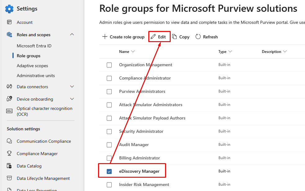Click the pencil icon beside Edit
The height and width of the screenshot is (191, 305).
[153, 37]
